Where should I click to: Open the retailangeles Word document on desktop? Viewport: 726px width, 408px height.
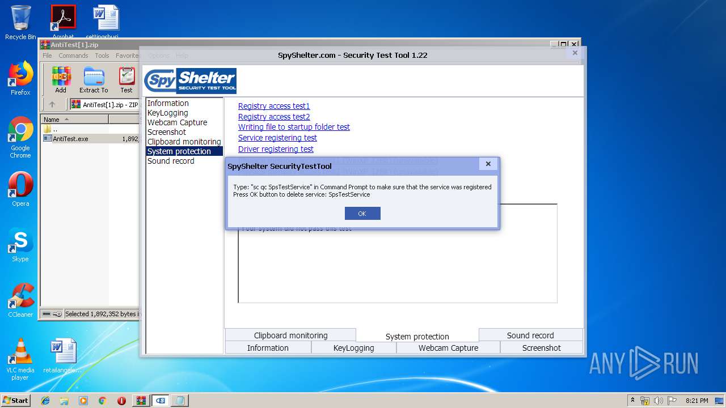[62, 356]
